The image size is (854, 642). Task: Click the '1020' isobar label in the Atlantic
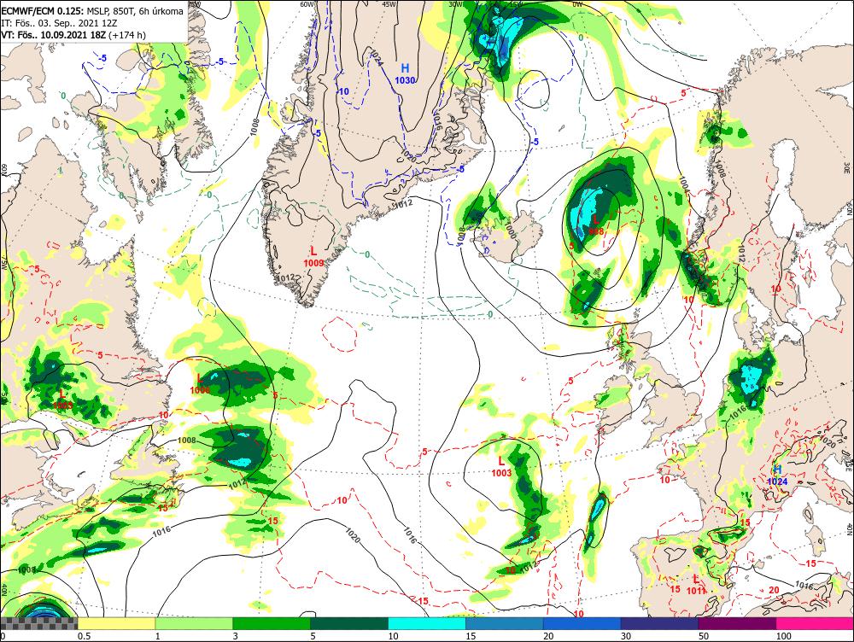coord(353,534)
